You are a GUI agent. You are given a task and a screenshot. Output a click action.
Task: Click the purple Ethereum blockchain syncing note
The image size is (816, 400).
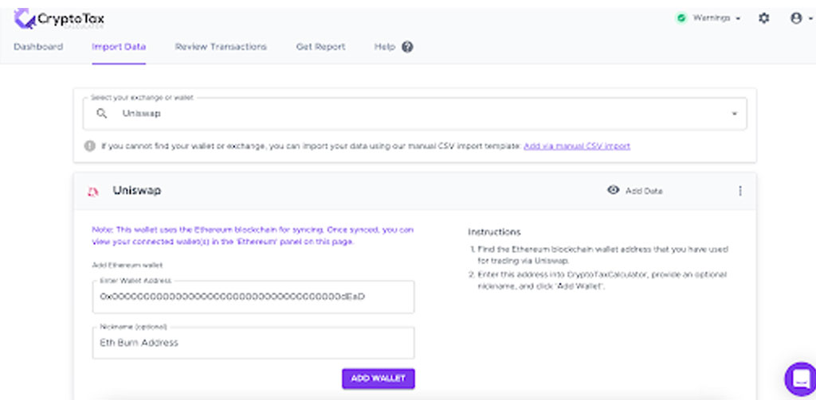[253, 236]
